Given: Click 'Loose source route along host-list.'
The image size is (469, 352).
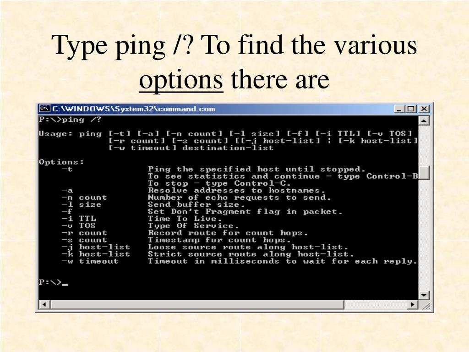Looking at the screenshot, I should pyautogui.click(x=248, y=247).
